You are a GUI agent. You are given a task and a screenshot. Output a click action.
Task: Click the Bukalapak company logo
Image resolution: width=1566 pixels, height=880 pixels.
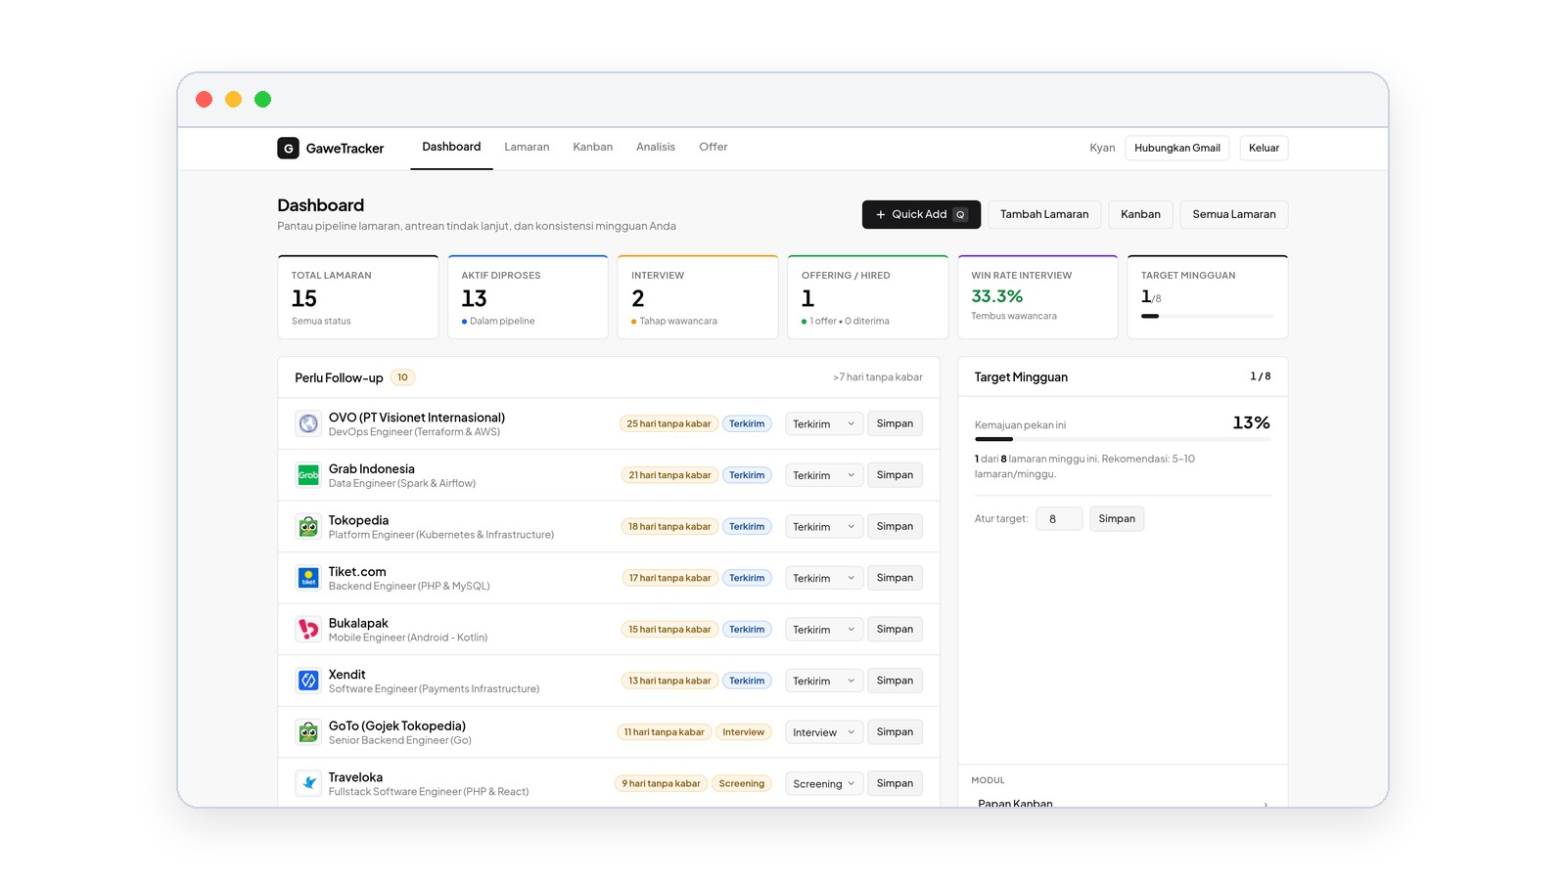pos(308,629)
